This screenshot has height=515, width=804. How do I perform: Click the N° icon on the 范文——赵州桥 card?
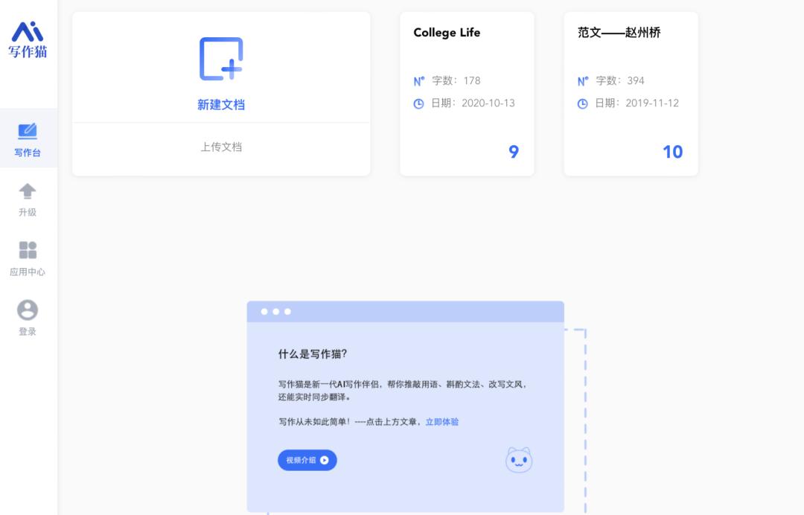tap(583, 80)
